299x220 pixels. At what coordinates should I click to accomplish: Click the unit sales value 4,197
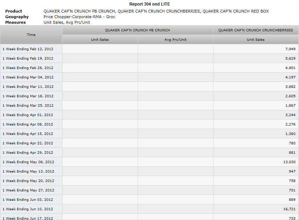290,77
